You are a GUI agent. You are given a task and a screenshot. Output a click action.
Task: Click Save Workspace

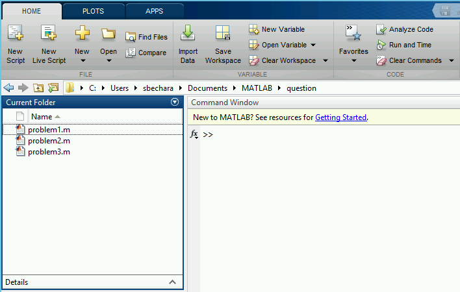(x=223, y=45)
